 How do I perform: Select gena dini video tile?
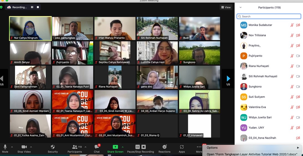point(157,77)
